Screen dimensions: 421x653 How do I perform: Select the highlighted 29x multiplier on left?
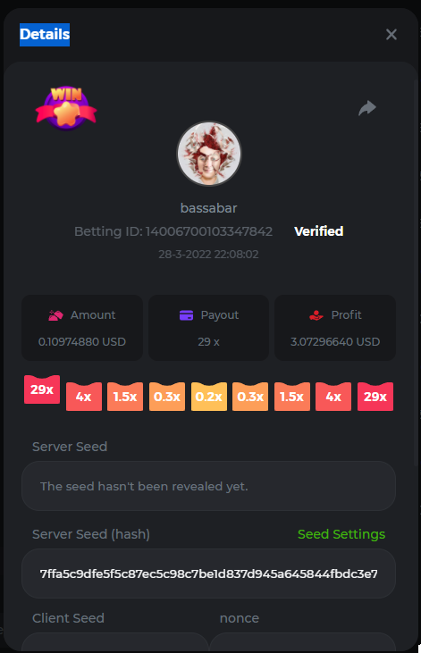pos(42,389)
